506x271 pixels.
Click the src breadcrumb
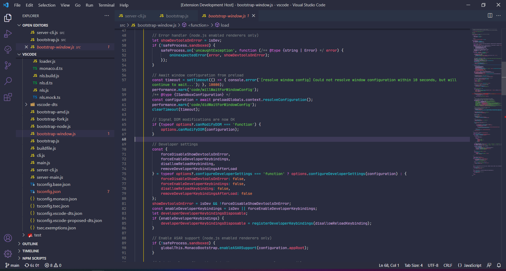(123, 25)
